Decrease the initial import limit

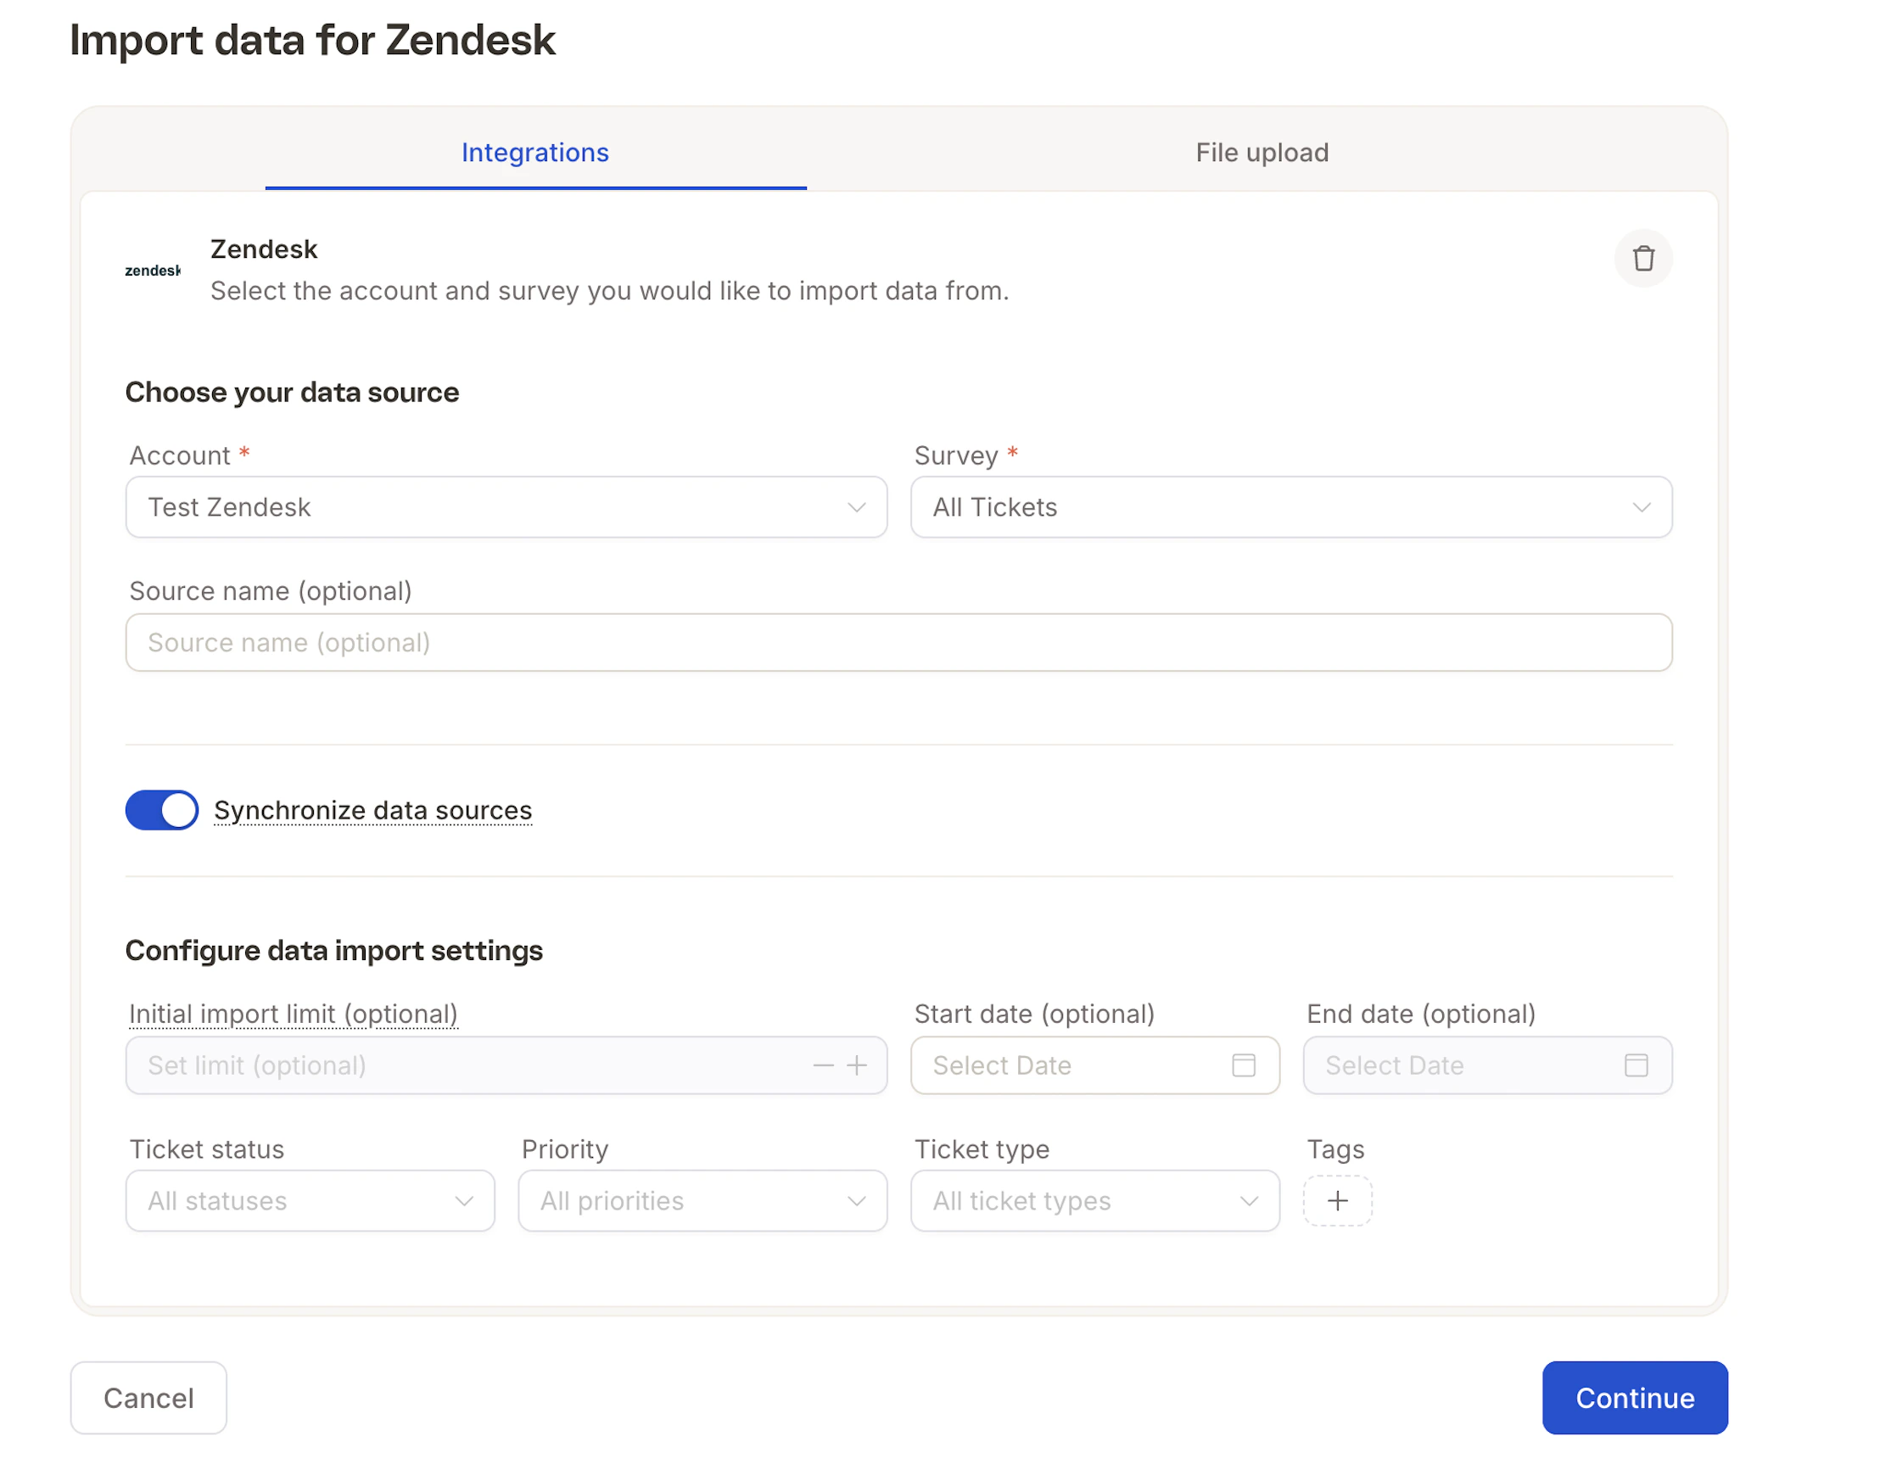[x=823, y=1065]
